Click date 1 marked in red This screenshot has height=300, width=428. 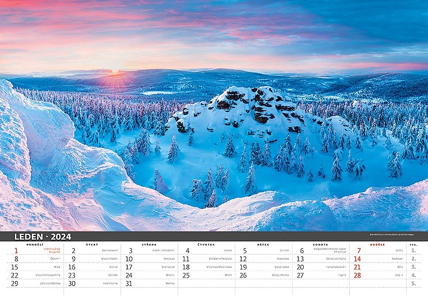click(16, 251)
